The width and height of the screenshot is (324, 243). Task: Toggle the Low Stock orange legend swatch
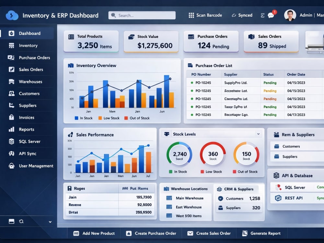[100, 118]
